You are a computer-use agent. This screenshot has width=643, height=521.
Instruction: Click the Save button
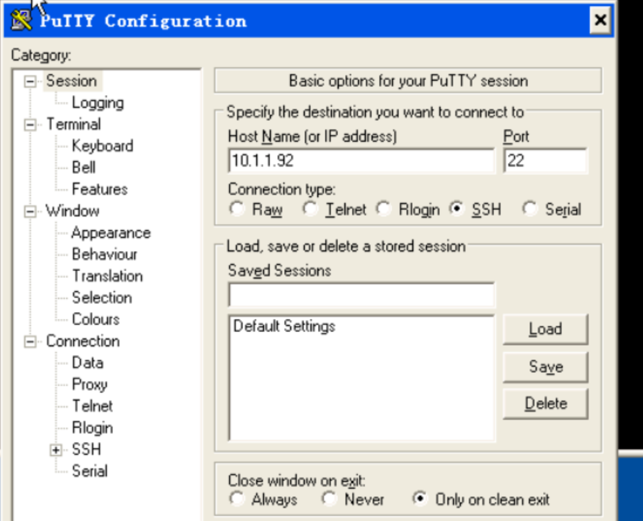545,367
